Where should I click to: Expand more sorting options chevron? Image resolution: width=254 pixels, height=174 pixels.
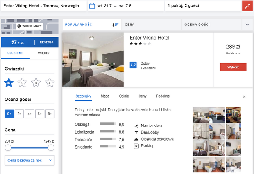pyautogui.click(x=247, y=25)
